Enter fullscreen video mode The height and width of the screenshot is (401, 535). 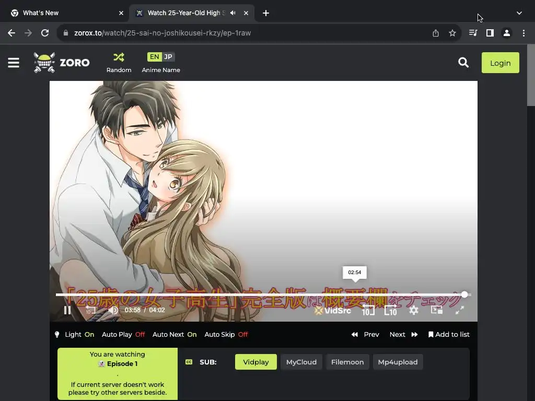(x=460, y=310)
